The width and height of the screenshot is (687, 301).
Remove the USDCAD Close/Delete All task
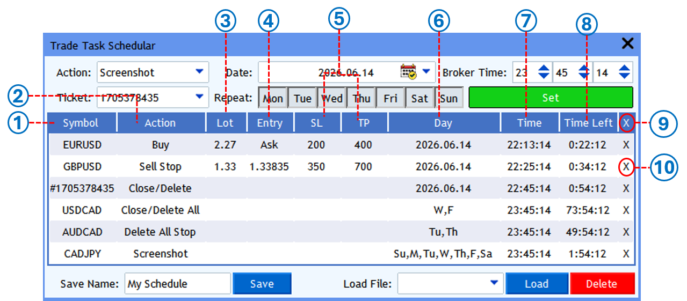[x=626, y=210]
